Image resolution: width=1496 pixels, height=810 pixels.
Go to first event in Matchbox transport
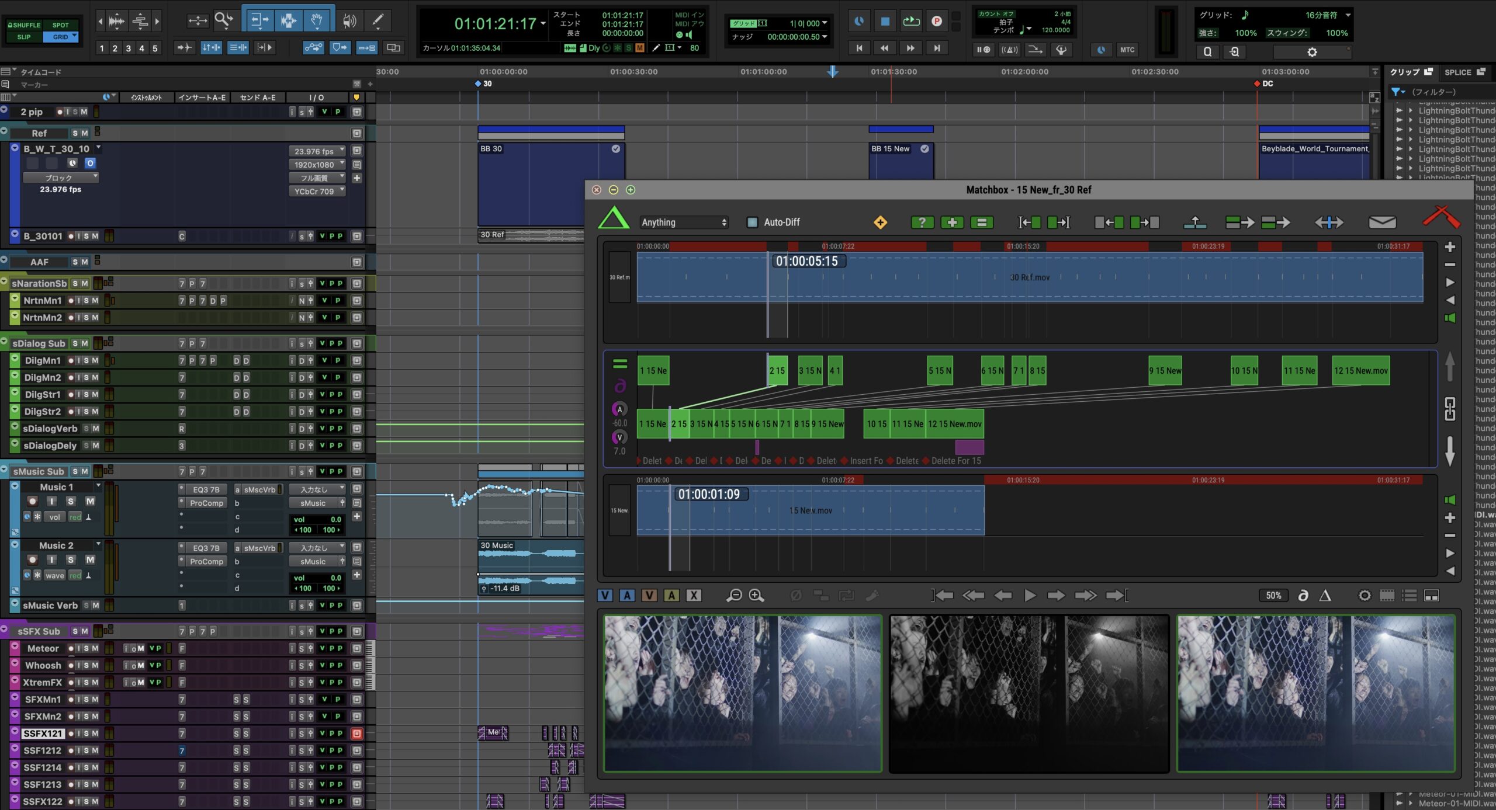click(942, 596)
